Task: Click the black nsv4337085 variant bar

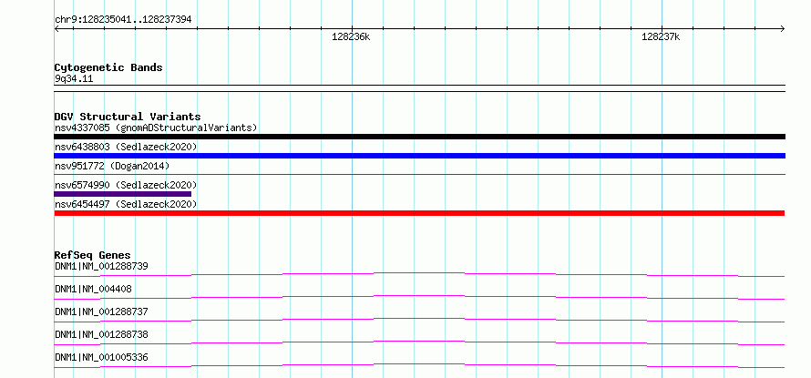Action: 419,137
